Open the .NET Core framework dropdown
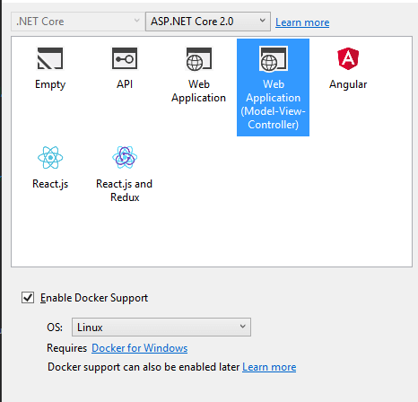The height and width of the screenshot is (402, 418). coord(76,22)
